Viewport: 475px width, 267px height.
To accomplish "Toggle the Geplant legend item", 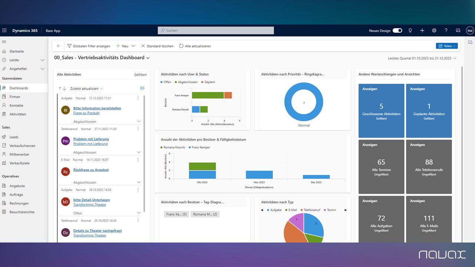I will click(208, 82).
